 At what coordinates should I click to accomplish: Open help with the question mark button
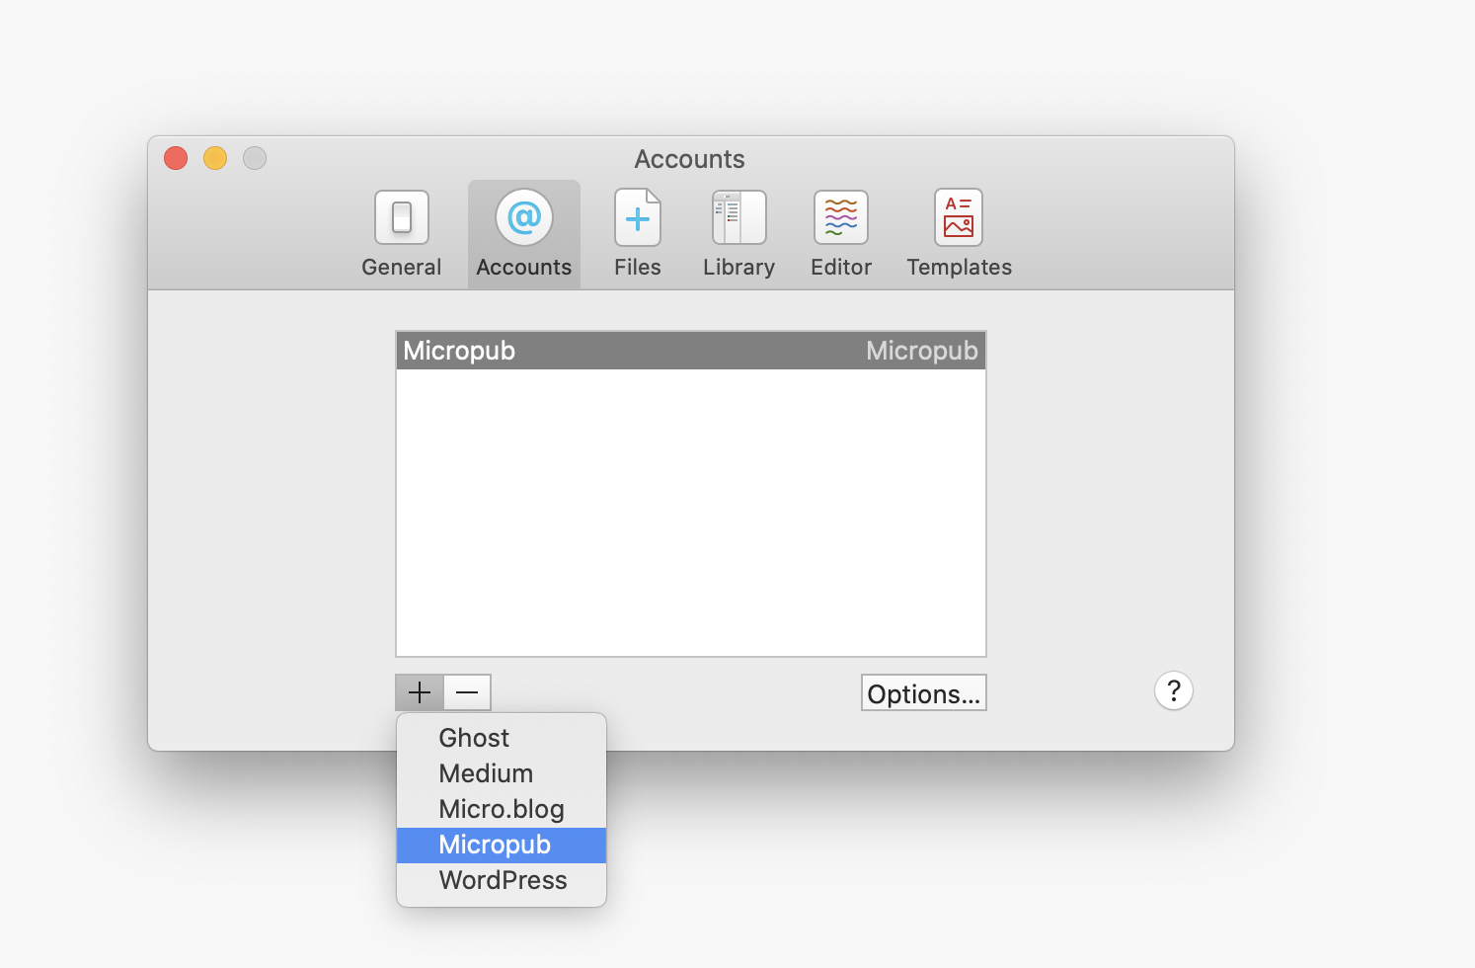(1173, 690)
